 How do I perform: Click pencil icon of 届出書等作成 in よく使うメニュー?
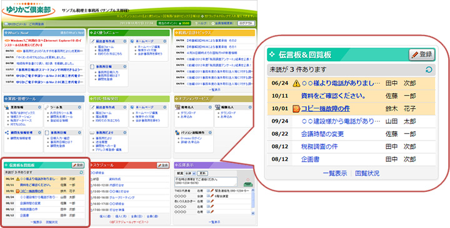[92, 41]
